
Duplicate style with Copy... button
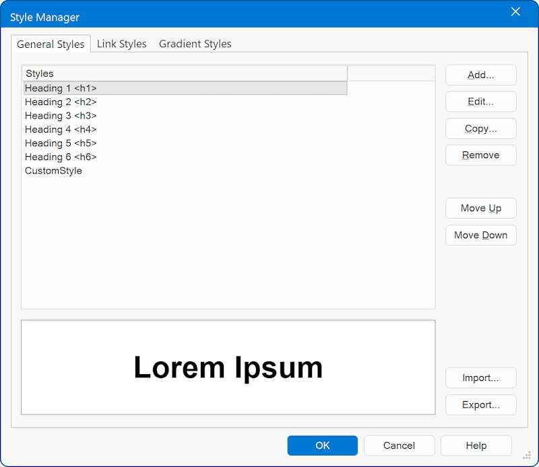[480, 129]
